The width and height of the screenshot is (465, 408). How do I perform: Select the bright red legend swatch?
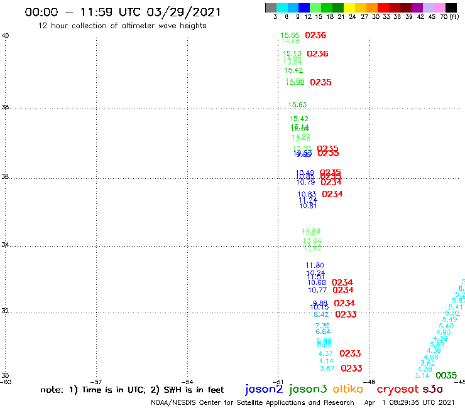click(x=383, y=8)
